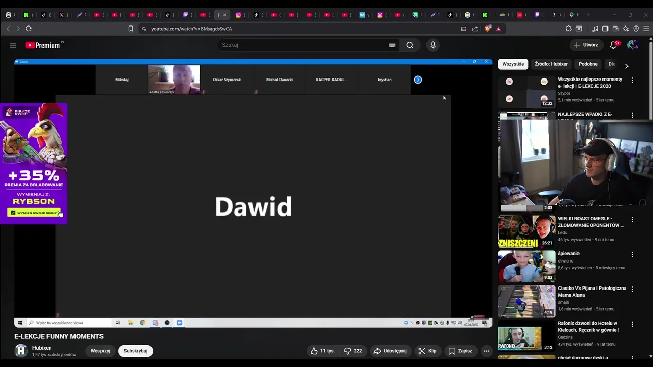Click the magnifier search button
Screen dimensions: 653x367
coord(410,45)
